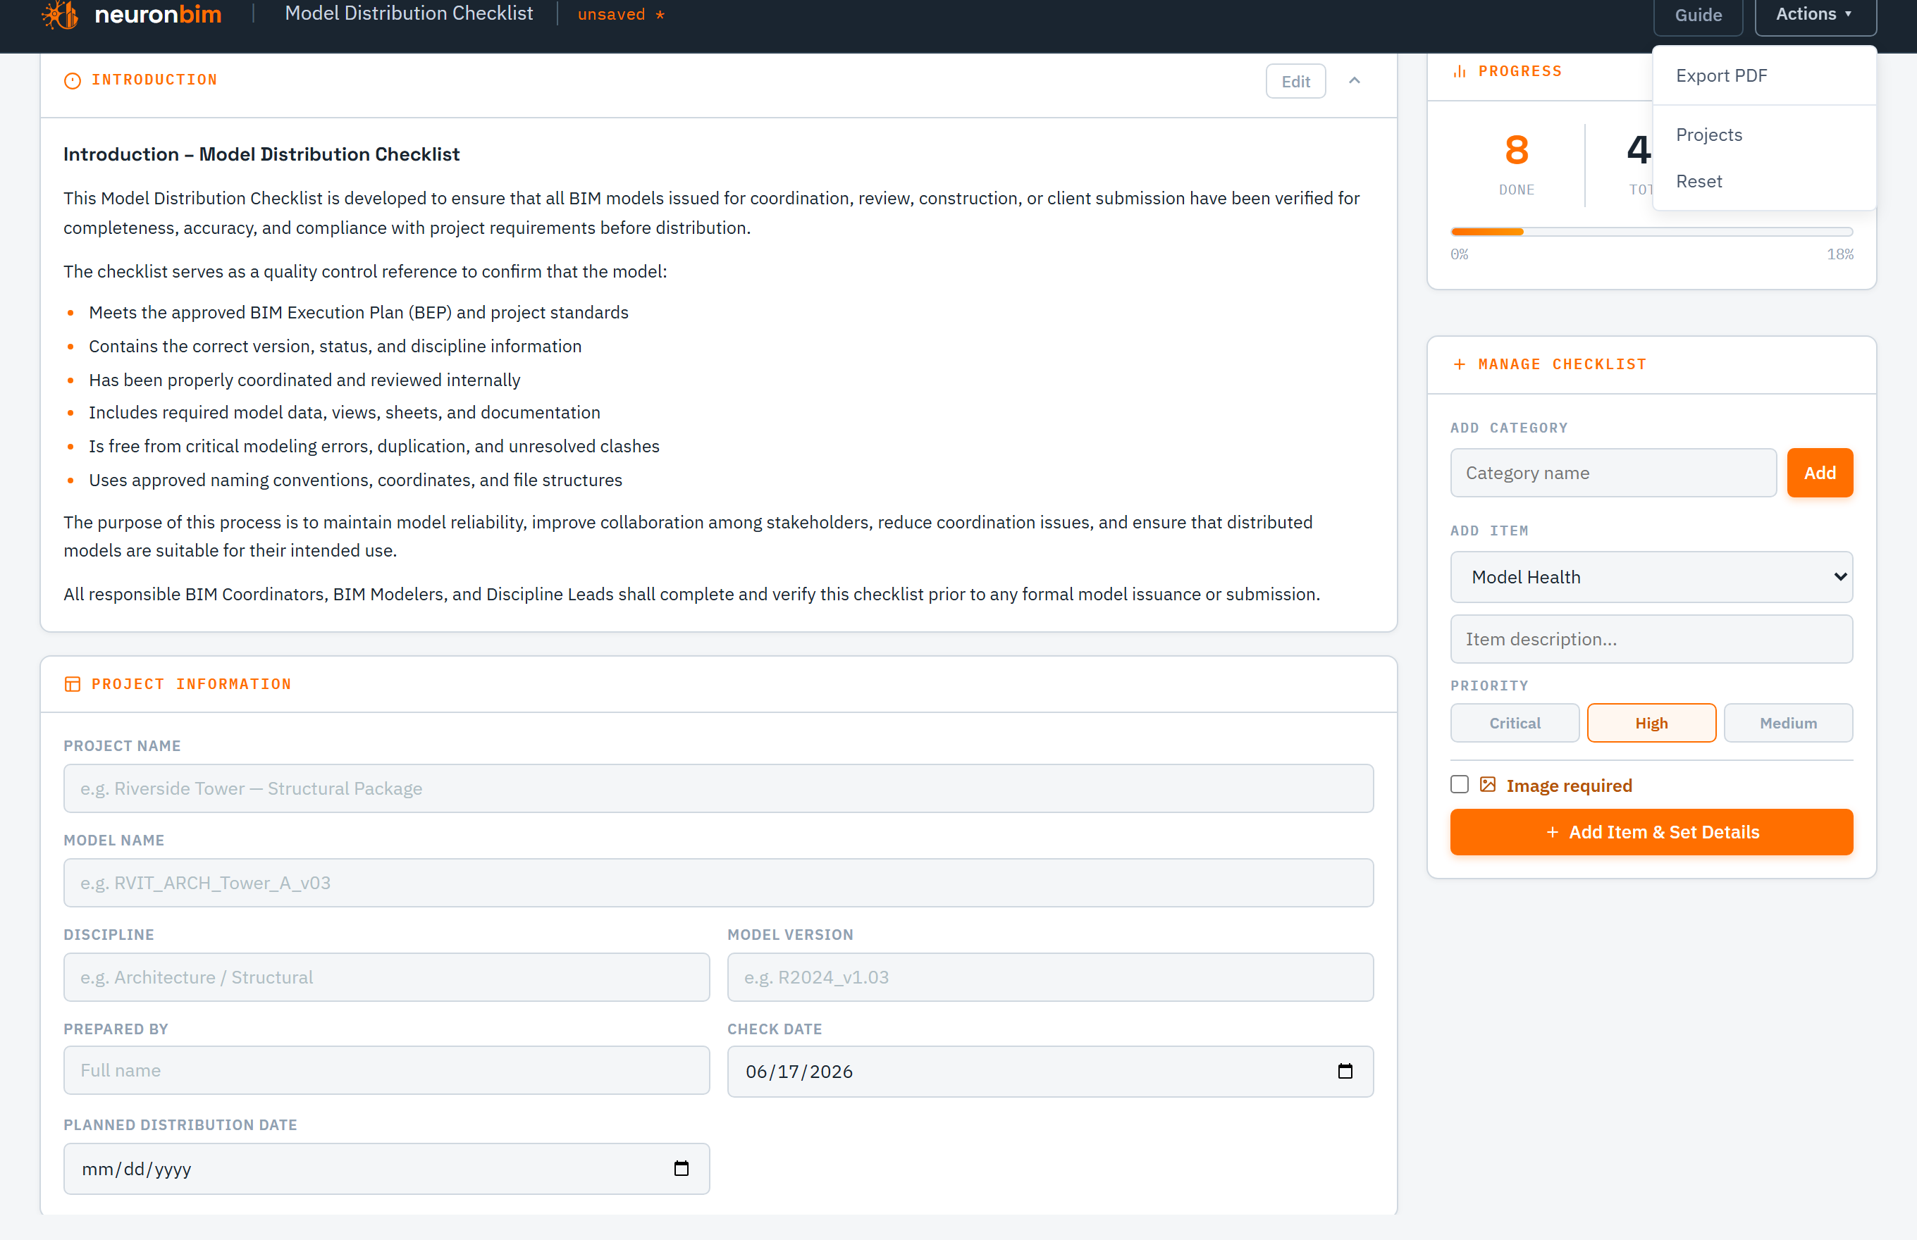
Task: Enable the Image required checkbox
Action: 1460,784
